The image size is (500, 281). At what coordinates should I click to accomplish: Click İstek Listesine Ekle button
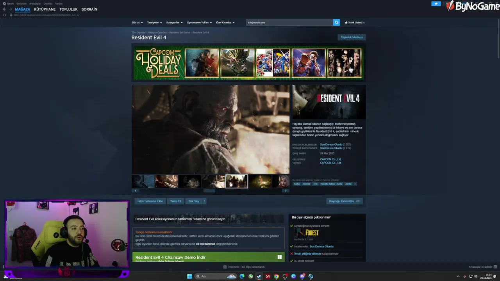(150, 201)
